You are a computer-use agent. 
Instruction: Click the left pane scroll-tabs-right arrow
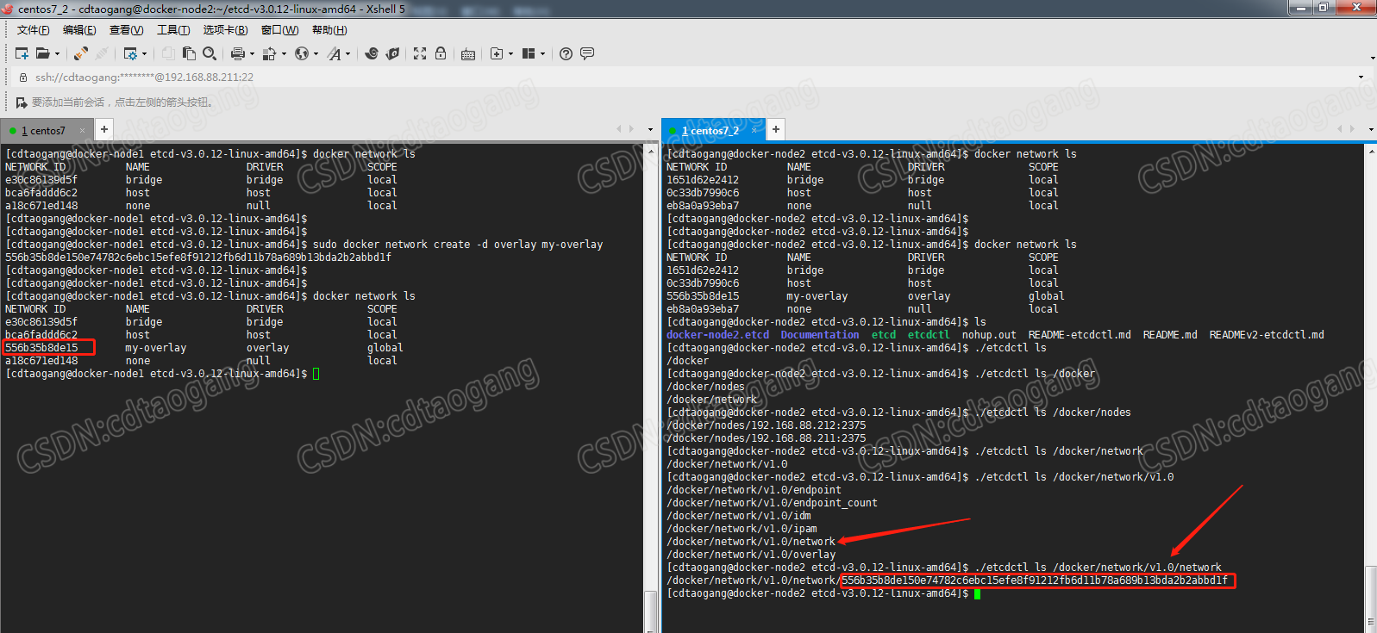(x=631, y=129)
